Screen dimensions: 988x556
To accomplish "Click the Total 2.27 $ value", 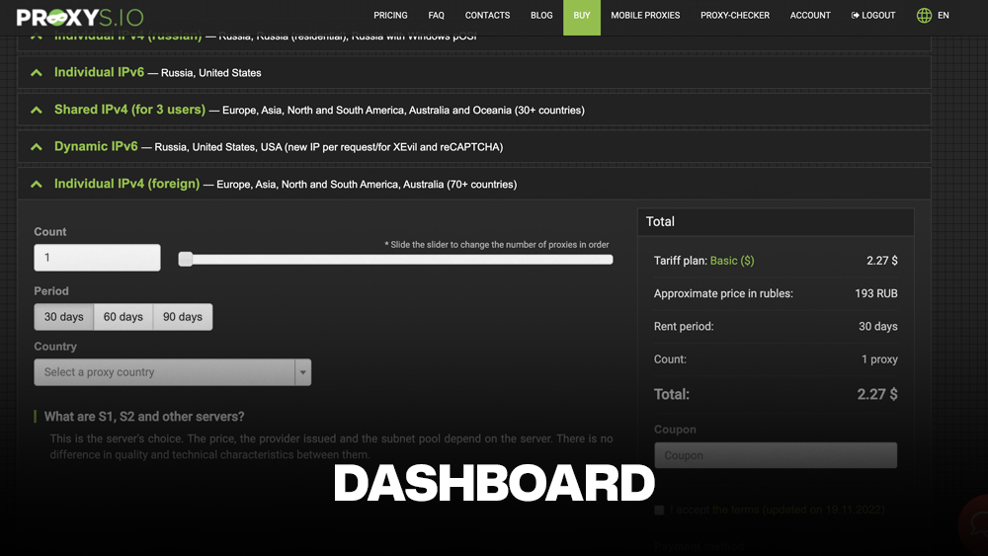I will [877, 394].
